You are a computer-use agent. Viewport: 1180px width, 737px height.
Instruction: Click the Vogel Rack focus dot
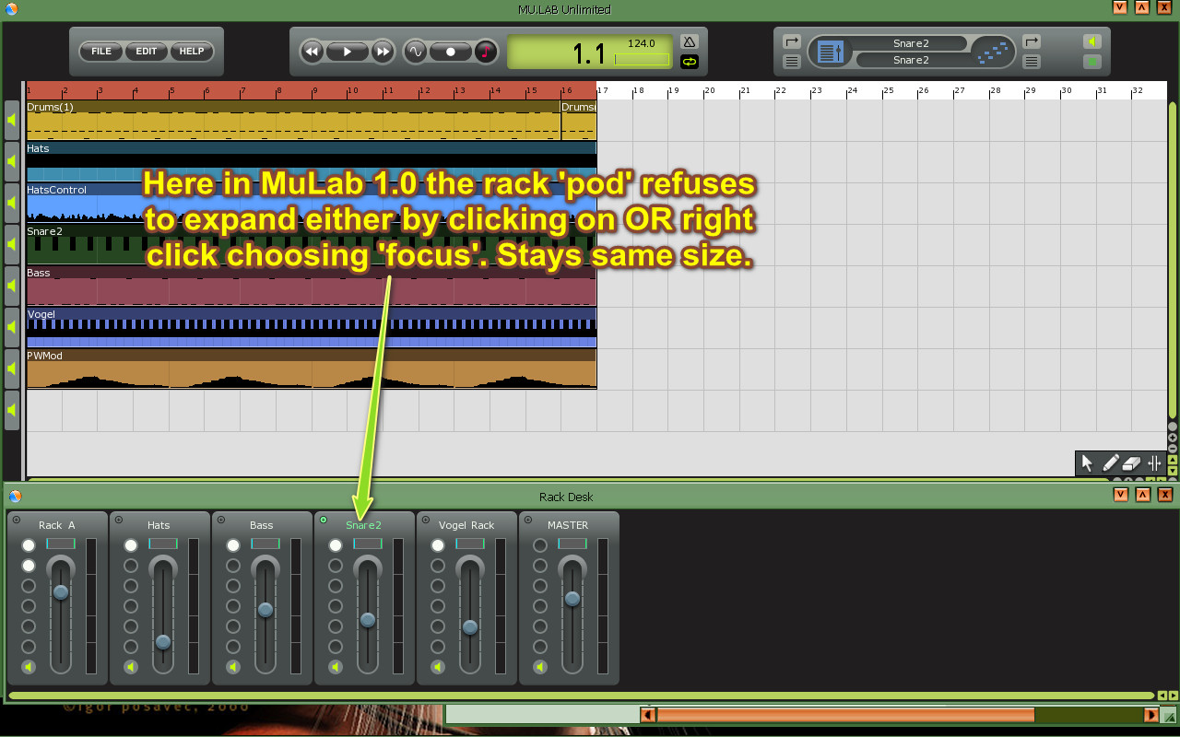(x=426, y=521)
